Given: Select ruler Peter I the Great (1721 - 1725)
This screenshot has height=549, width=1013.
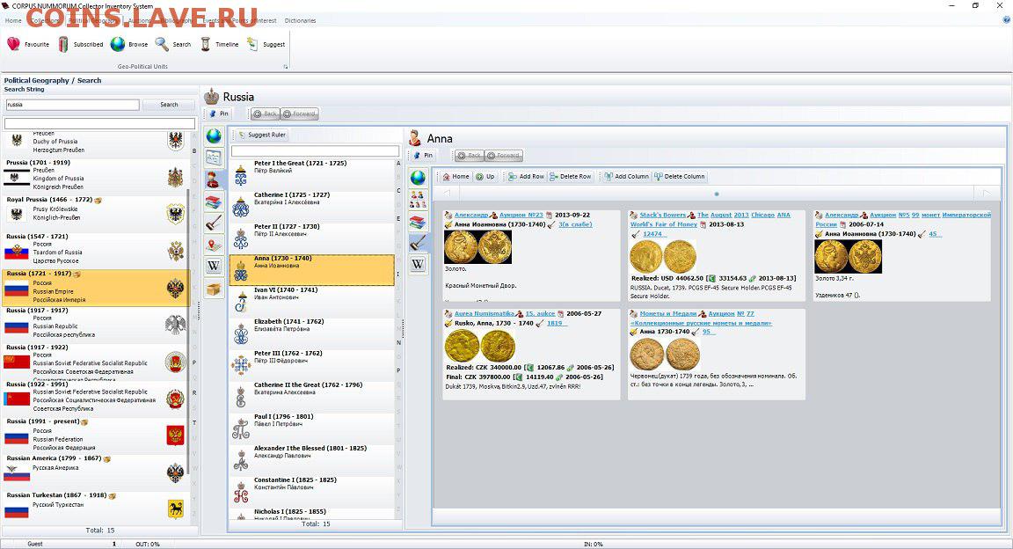Looking at the screenshot, I should pos(312,174).
